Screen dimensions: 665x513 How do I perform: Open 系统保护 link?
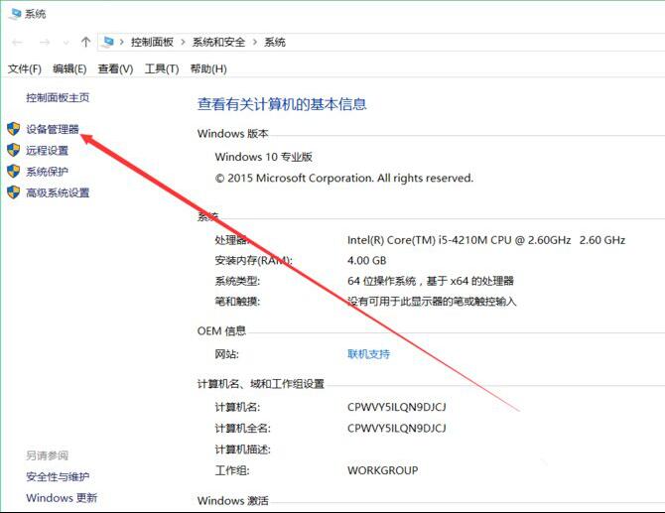[47, 172]
